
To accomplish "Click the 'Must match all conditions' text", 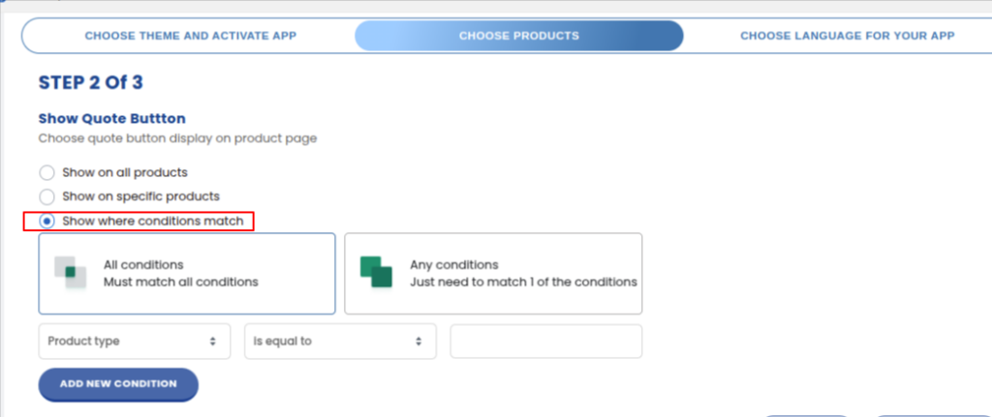I will [181, 283].
